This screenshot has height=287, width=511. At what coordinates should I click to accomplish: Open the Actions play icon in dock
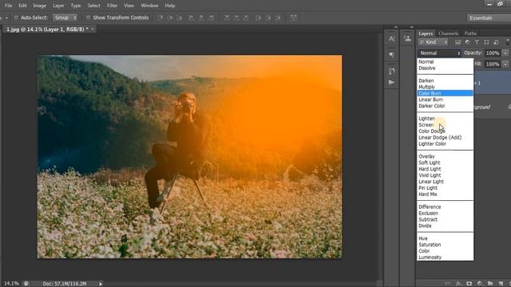tap(391, 82)
